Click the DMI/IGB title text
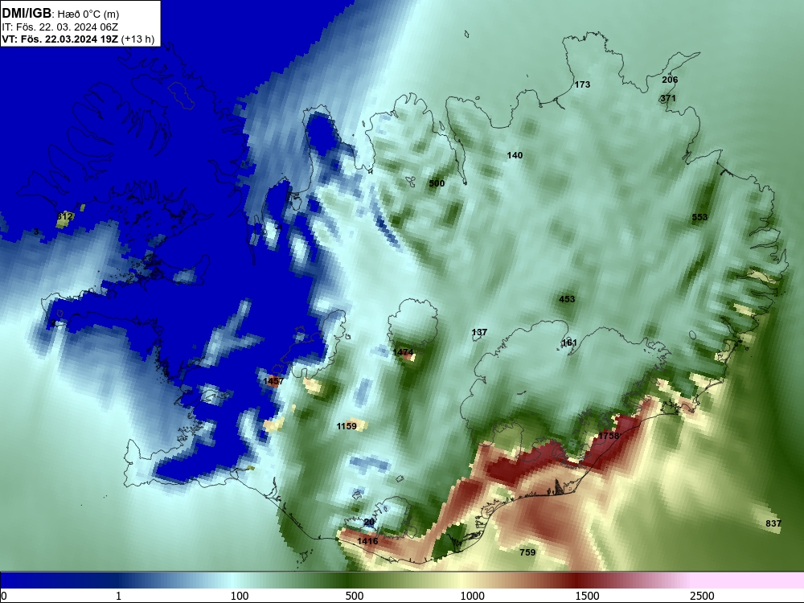The height and width of the screenshot is (603, 804). pyautogui.click(x=27, y=13)
